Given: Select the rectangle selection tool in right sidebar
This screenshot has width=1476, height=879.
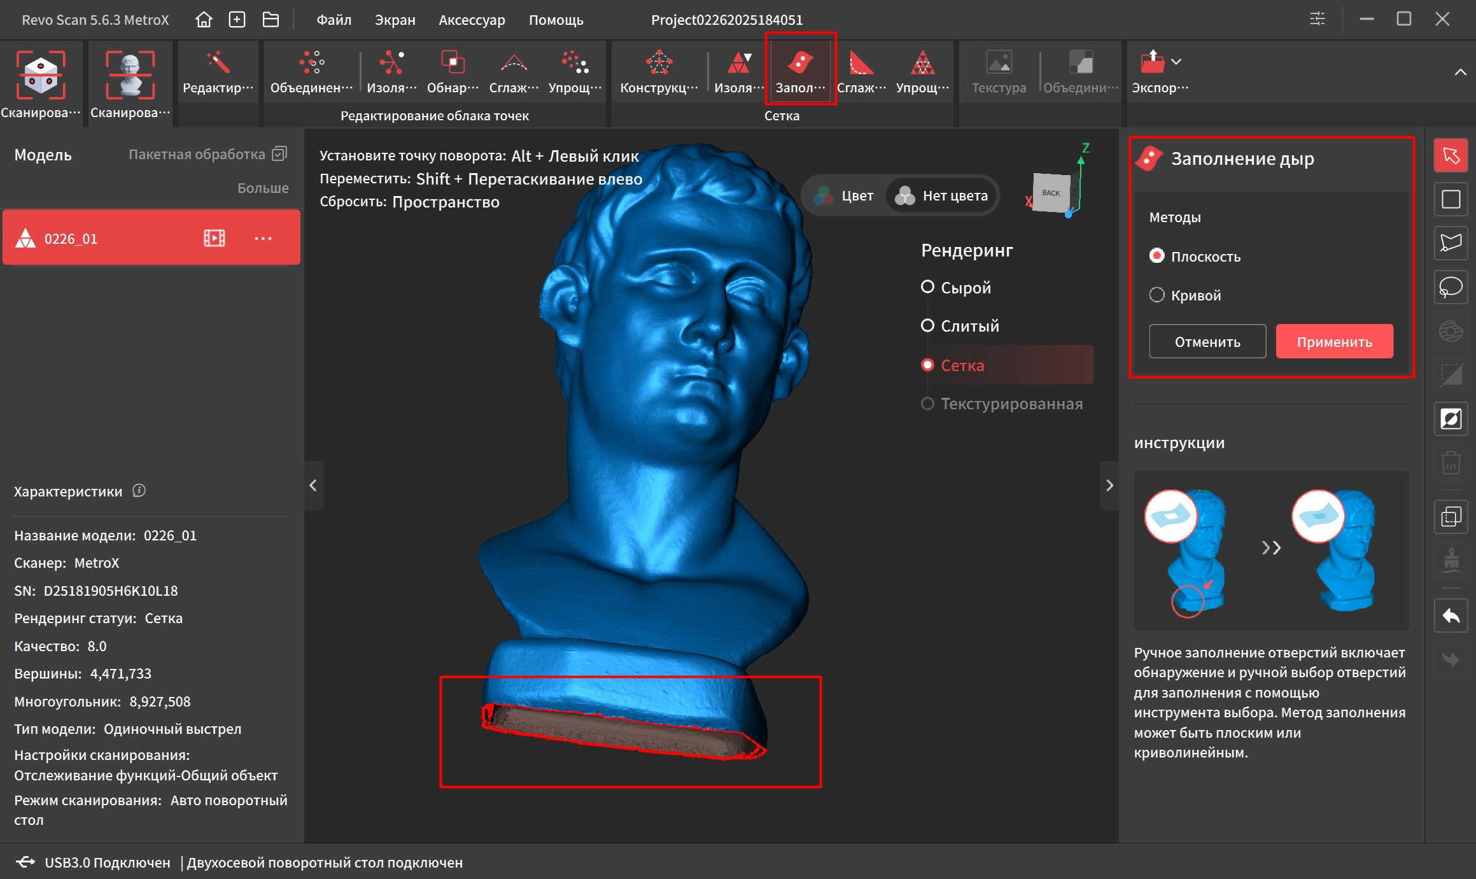Looking at the screenshot, I should coord(1451,199).
